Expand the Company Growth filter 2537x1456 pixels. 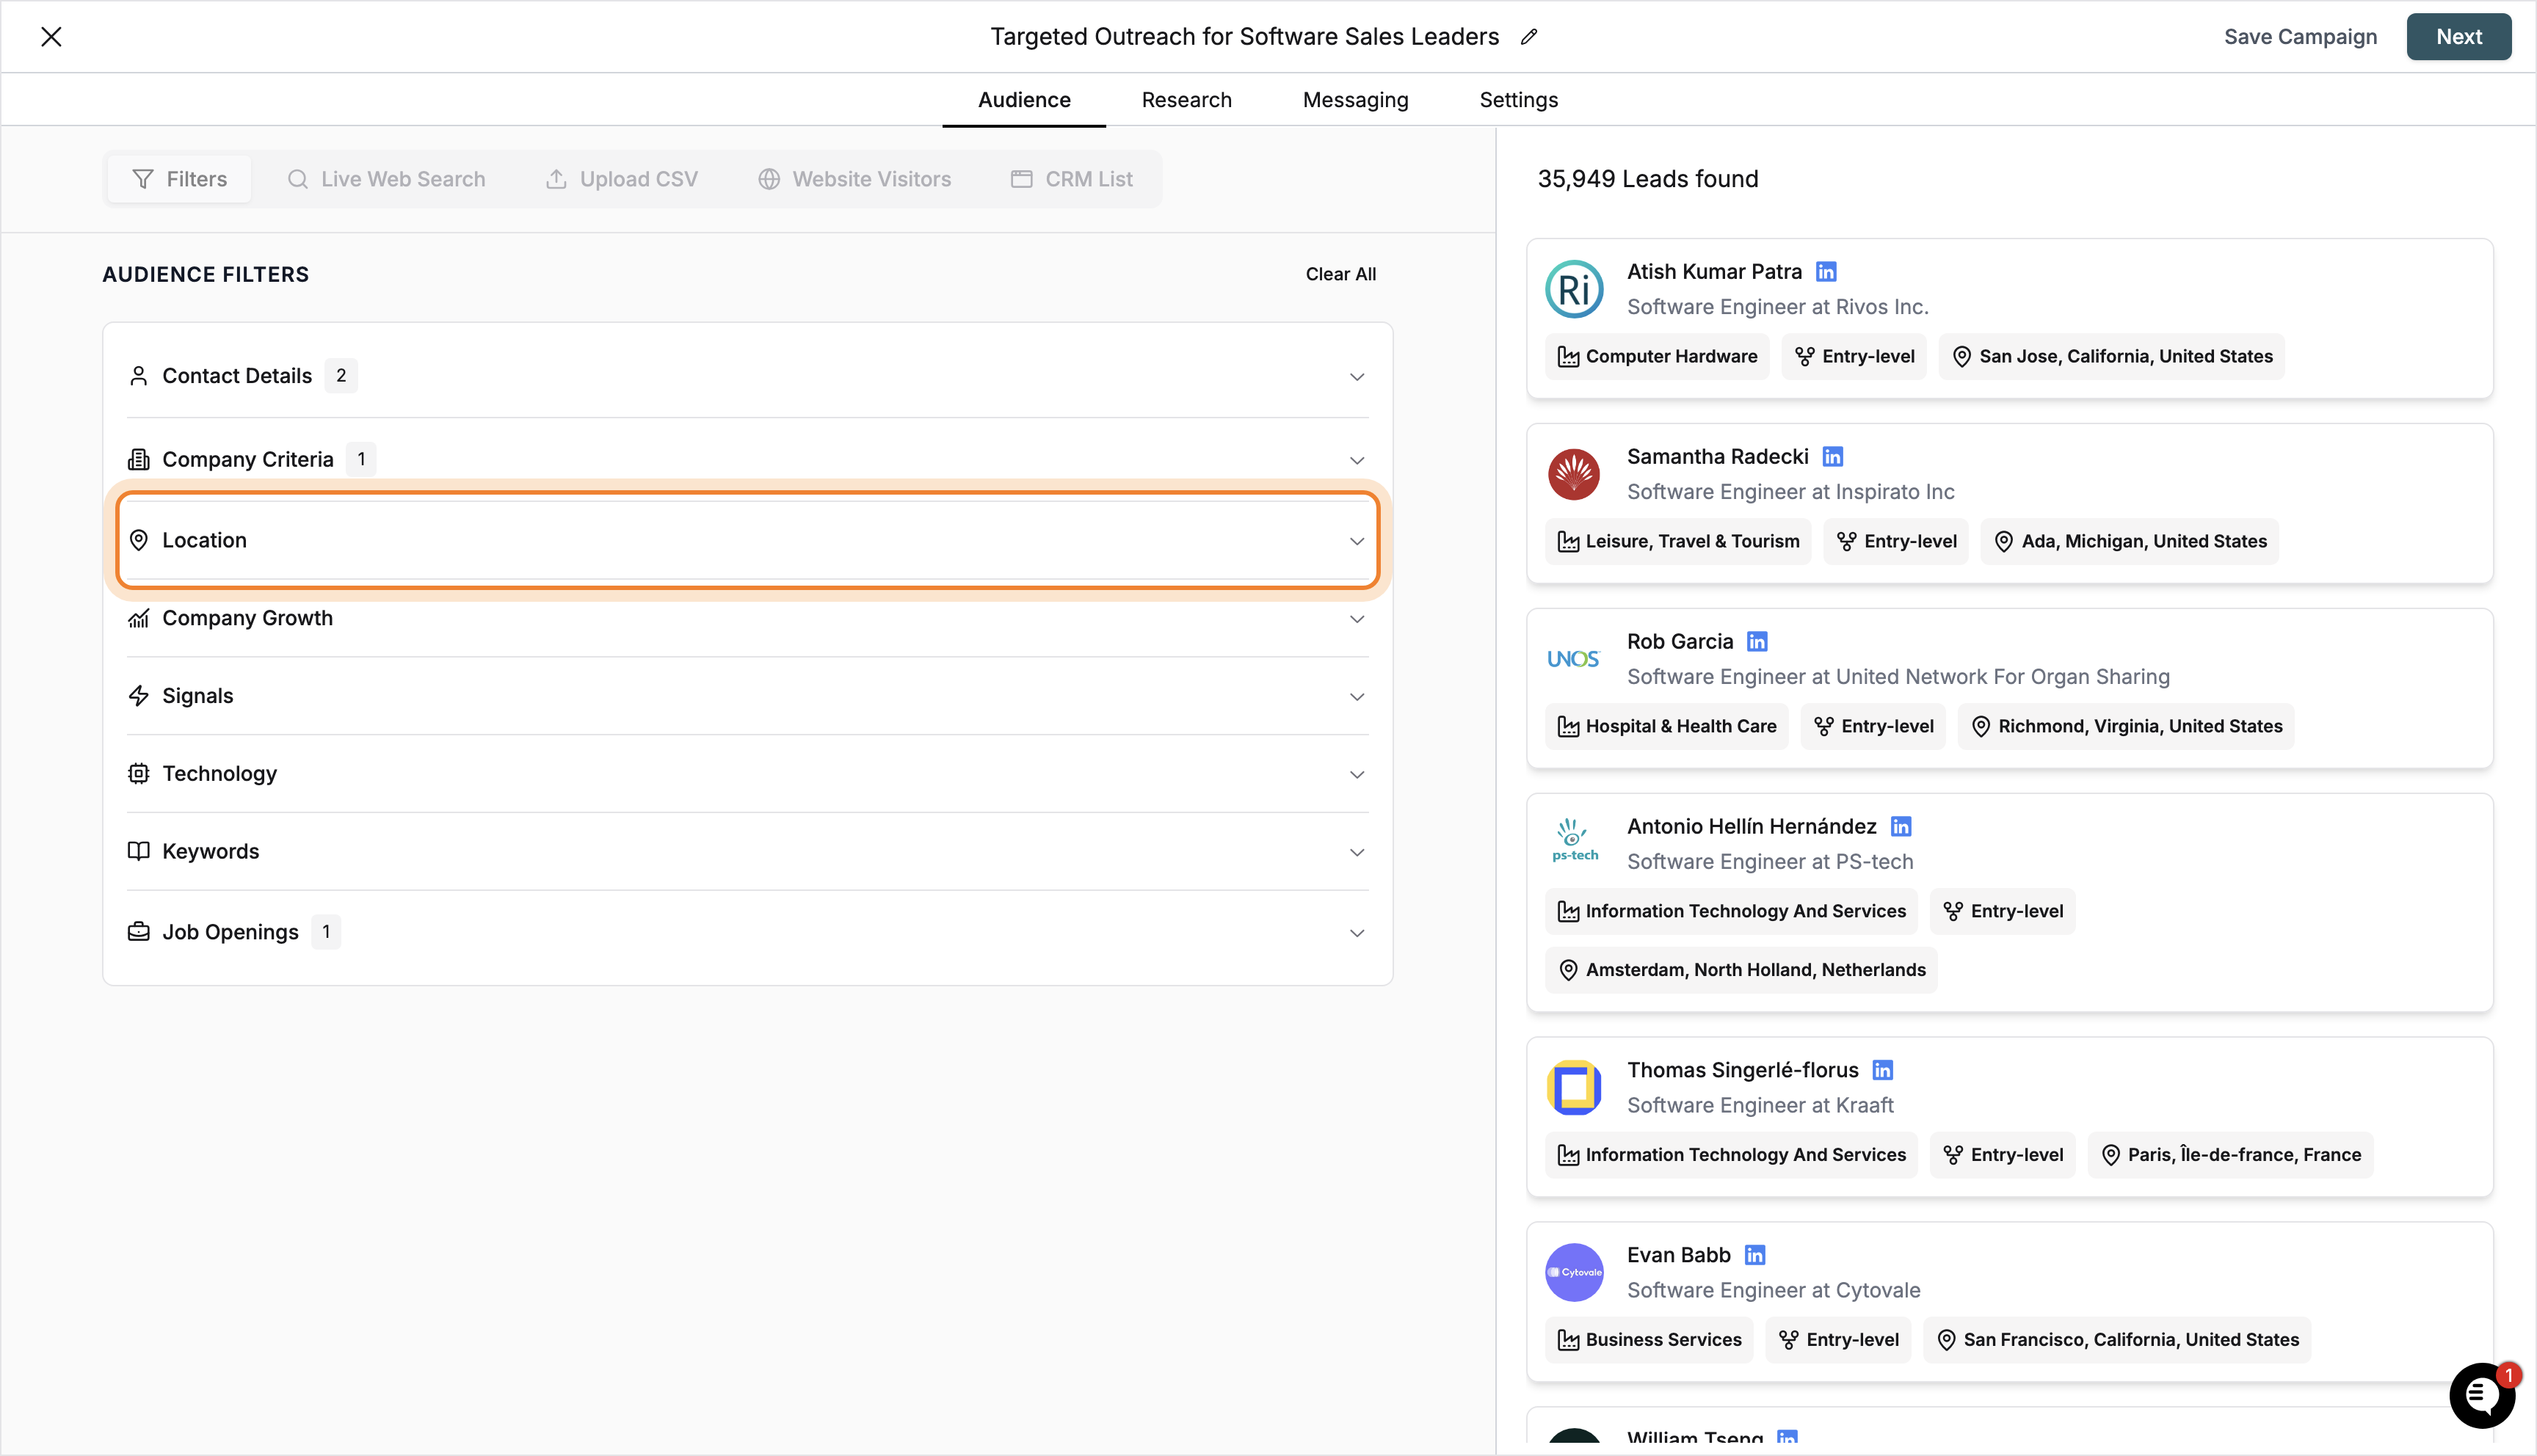(x=1357, y=618)
